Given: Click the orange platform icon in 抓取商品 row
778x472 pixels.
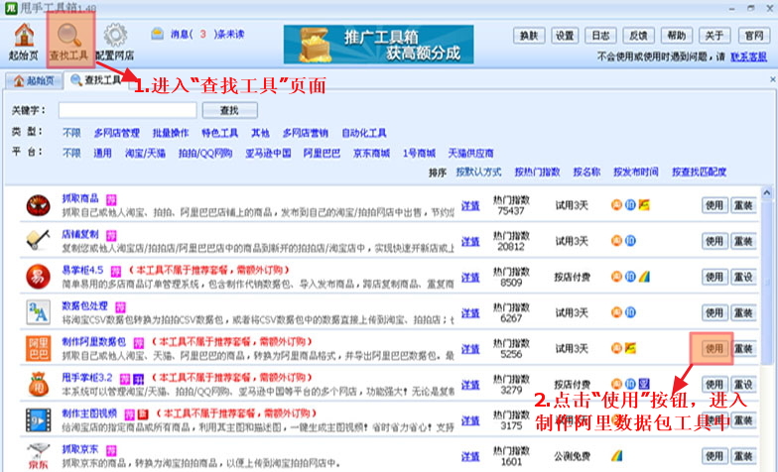Looking at the screenshot, I should 616,204.
